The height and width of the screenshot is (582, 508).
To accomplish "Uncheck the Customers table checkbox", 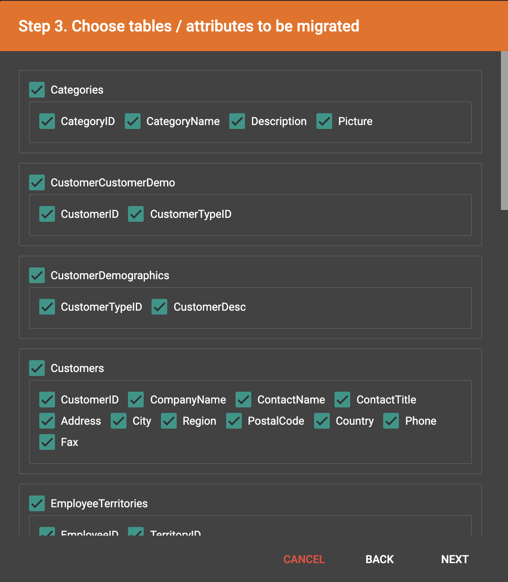I will click(x=37, y=368).
